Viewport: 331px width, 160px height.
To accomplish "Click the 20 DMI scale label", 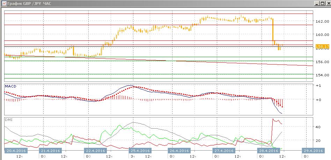I will 318,140.
